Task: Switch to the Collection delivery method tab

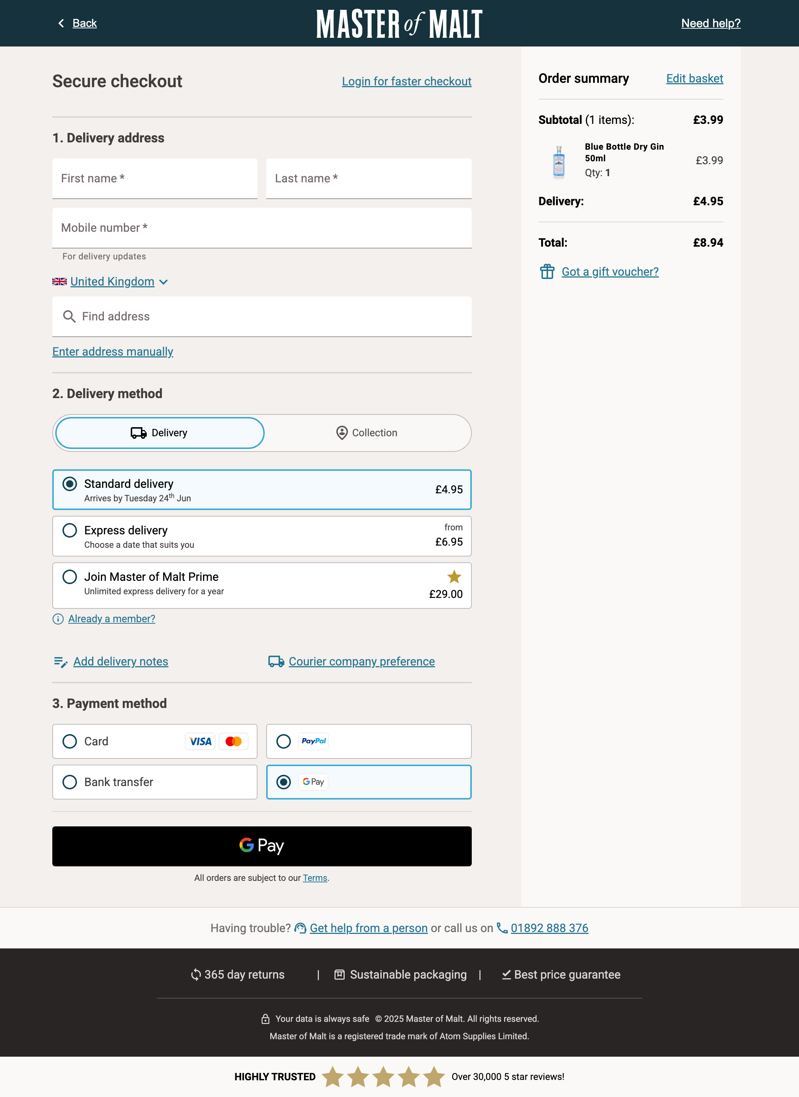Action: coord(368,432)
